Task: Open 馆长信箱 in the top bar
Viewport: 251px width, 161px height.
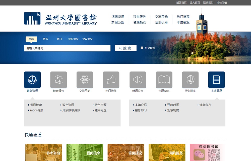Action: [x=222, y=3]
